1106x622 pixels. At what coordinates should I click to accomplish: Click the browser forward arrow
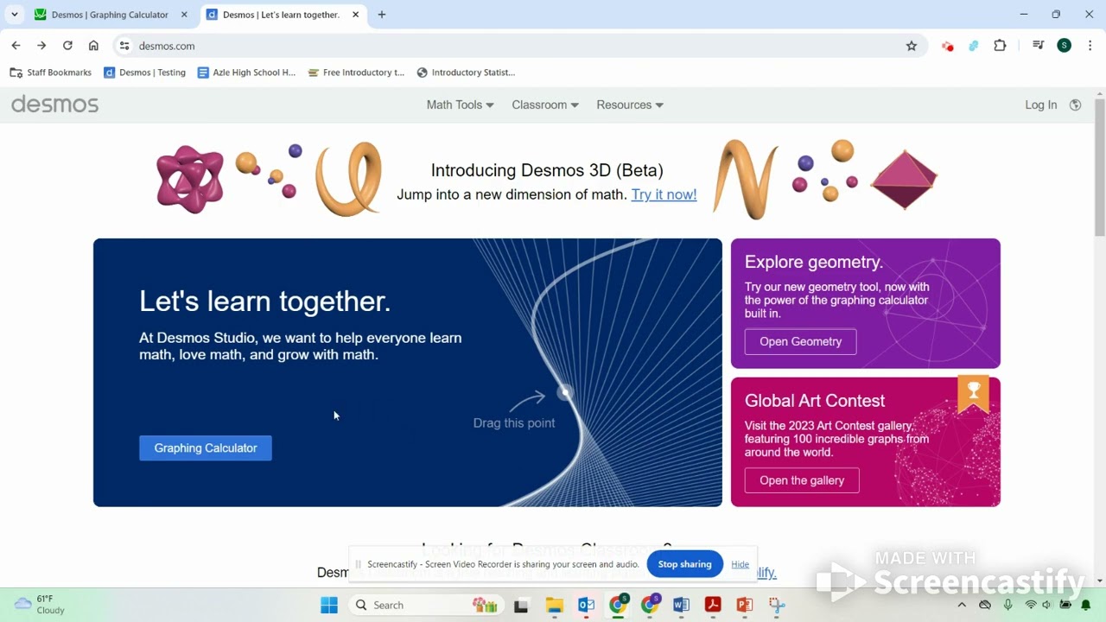(x=41, y=46)
